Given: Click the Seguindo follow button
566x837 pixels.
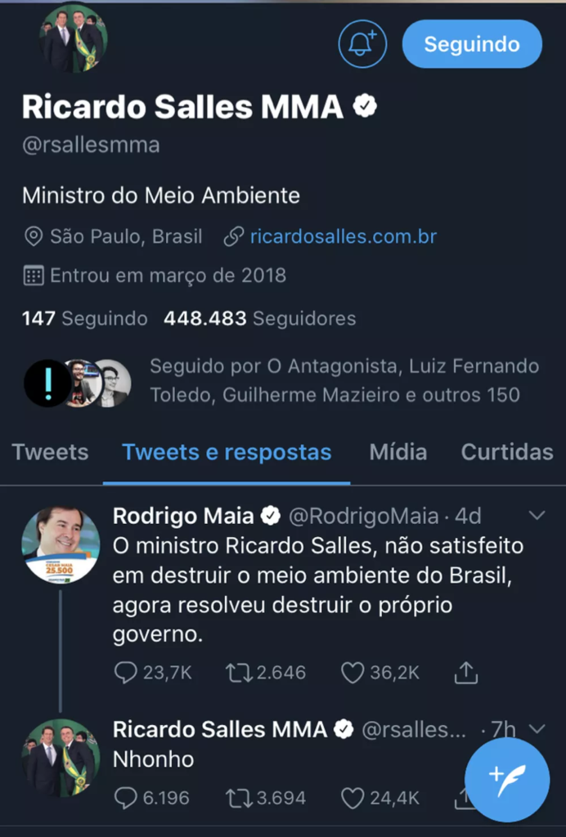Looking at the screenshot, I should (472, 44).
